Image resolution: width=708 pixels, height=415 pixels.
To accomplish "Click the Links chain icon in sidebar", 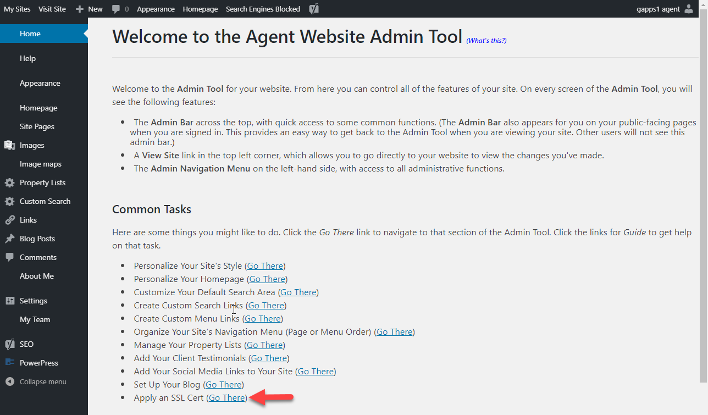I will 9,220.
